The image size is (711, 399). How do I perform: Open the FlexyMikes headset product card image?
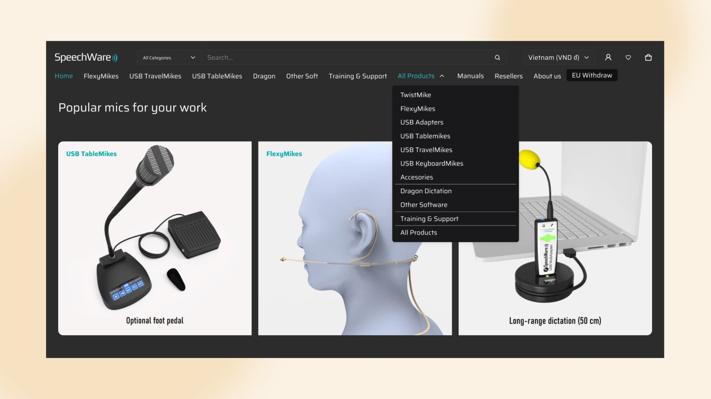355,238
